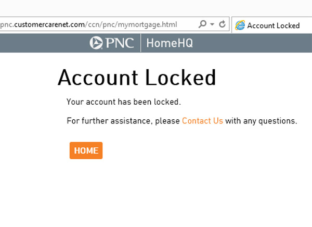312x227 pixels.
Task: Click the magnifier search icon in address bar
Action: (202, 24)
